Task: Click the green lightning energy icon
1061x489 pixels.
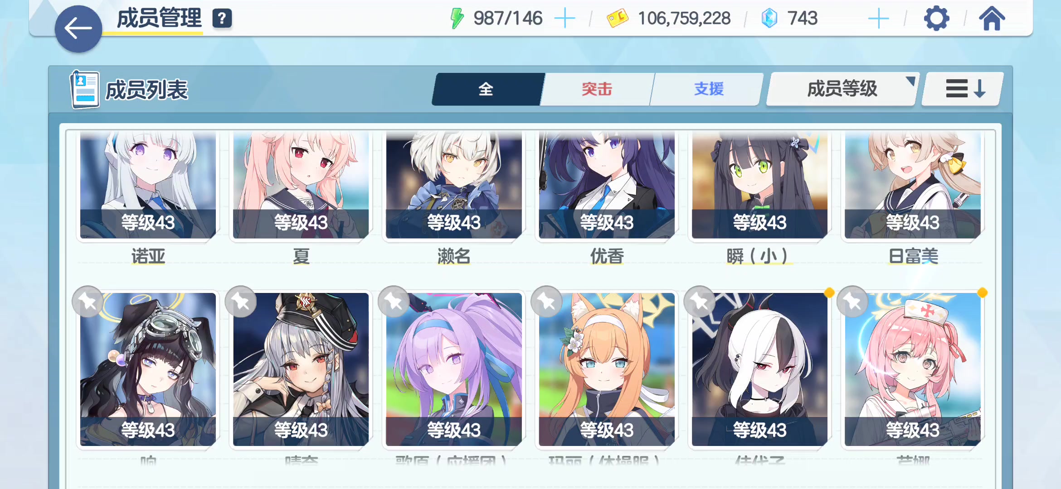Action: [x=457, y=19]
